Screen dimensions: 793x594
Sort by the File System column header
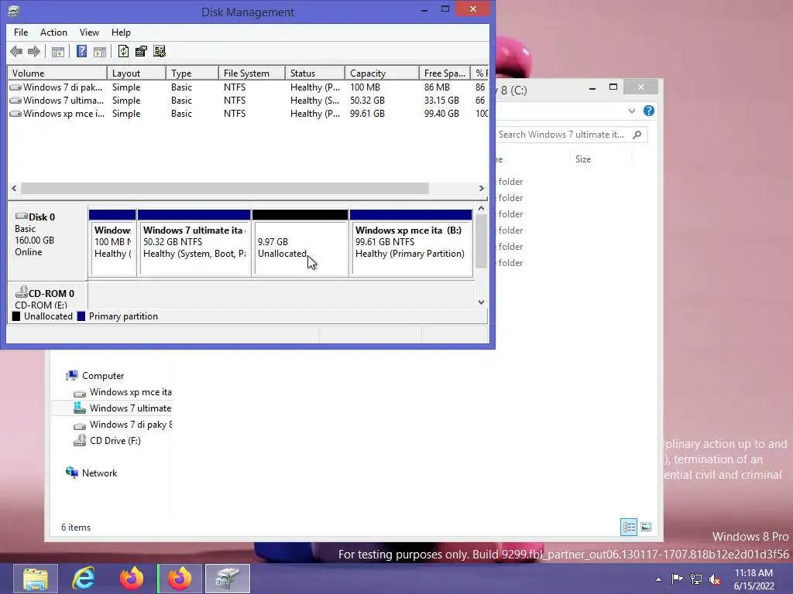point(252,73)
